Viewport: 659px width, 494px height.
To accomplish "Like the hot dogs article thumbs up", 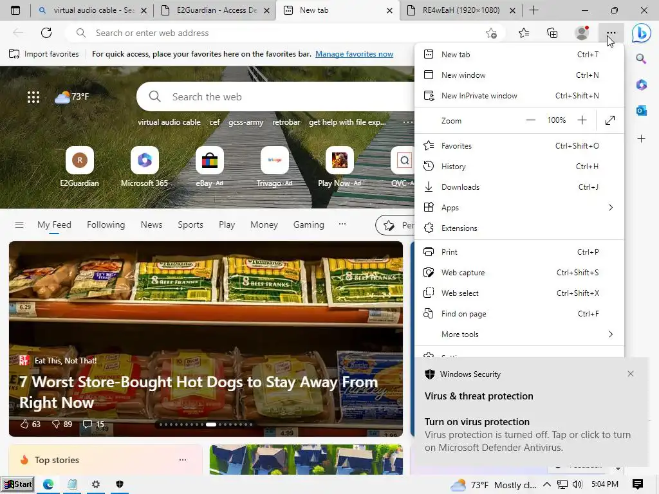I will click(x=24, y=424).
